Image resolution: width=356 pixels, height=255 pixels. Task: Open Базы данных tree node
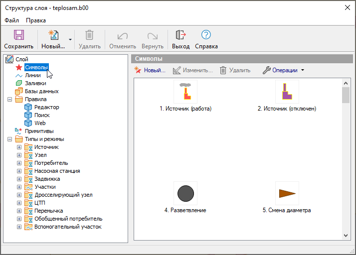point(41,91)
